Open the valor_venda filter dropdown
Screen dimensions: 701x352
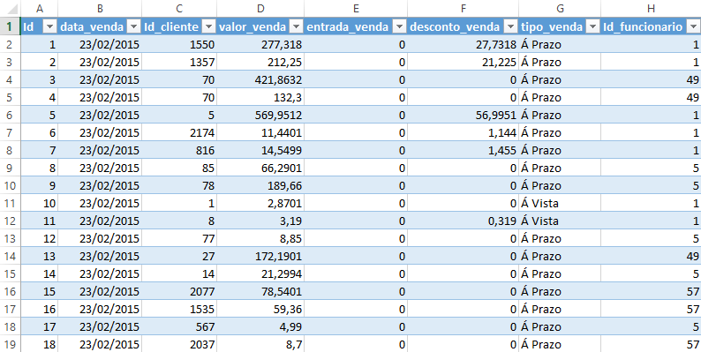pos(296,27)
